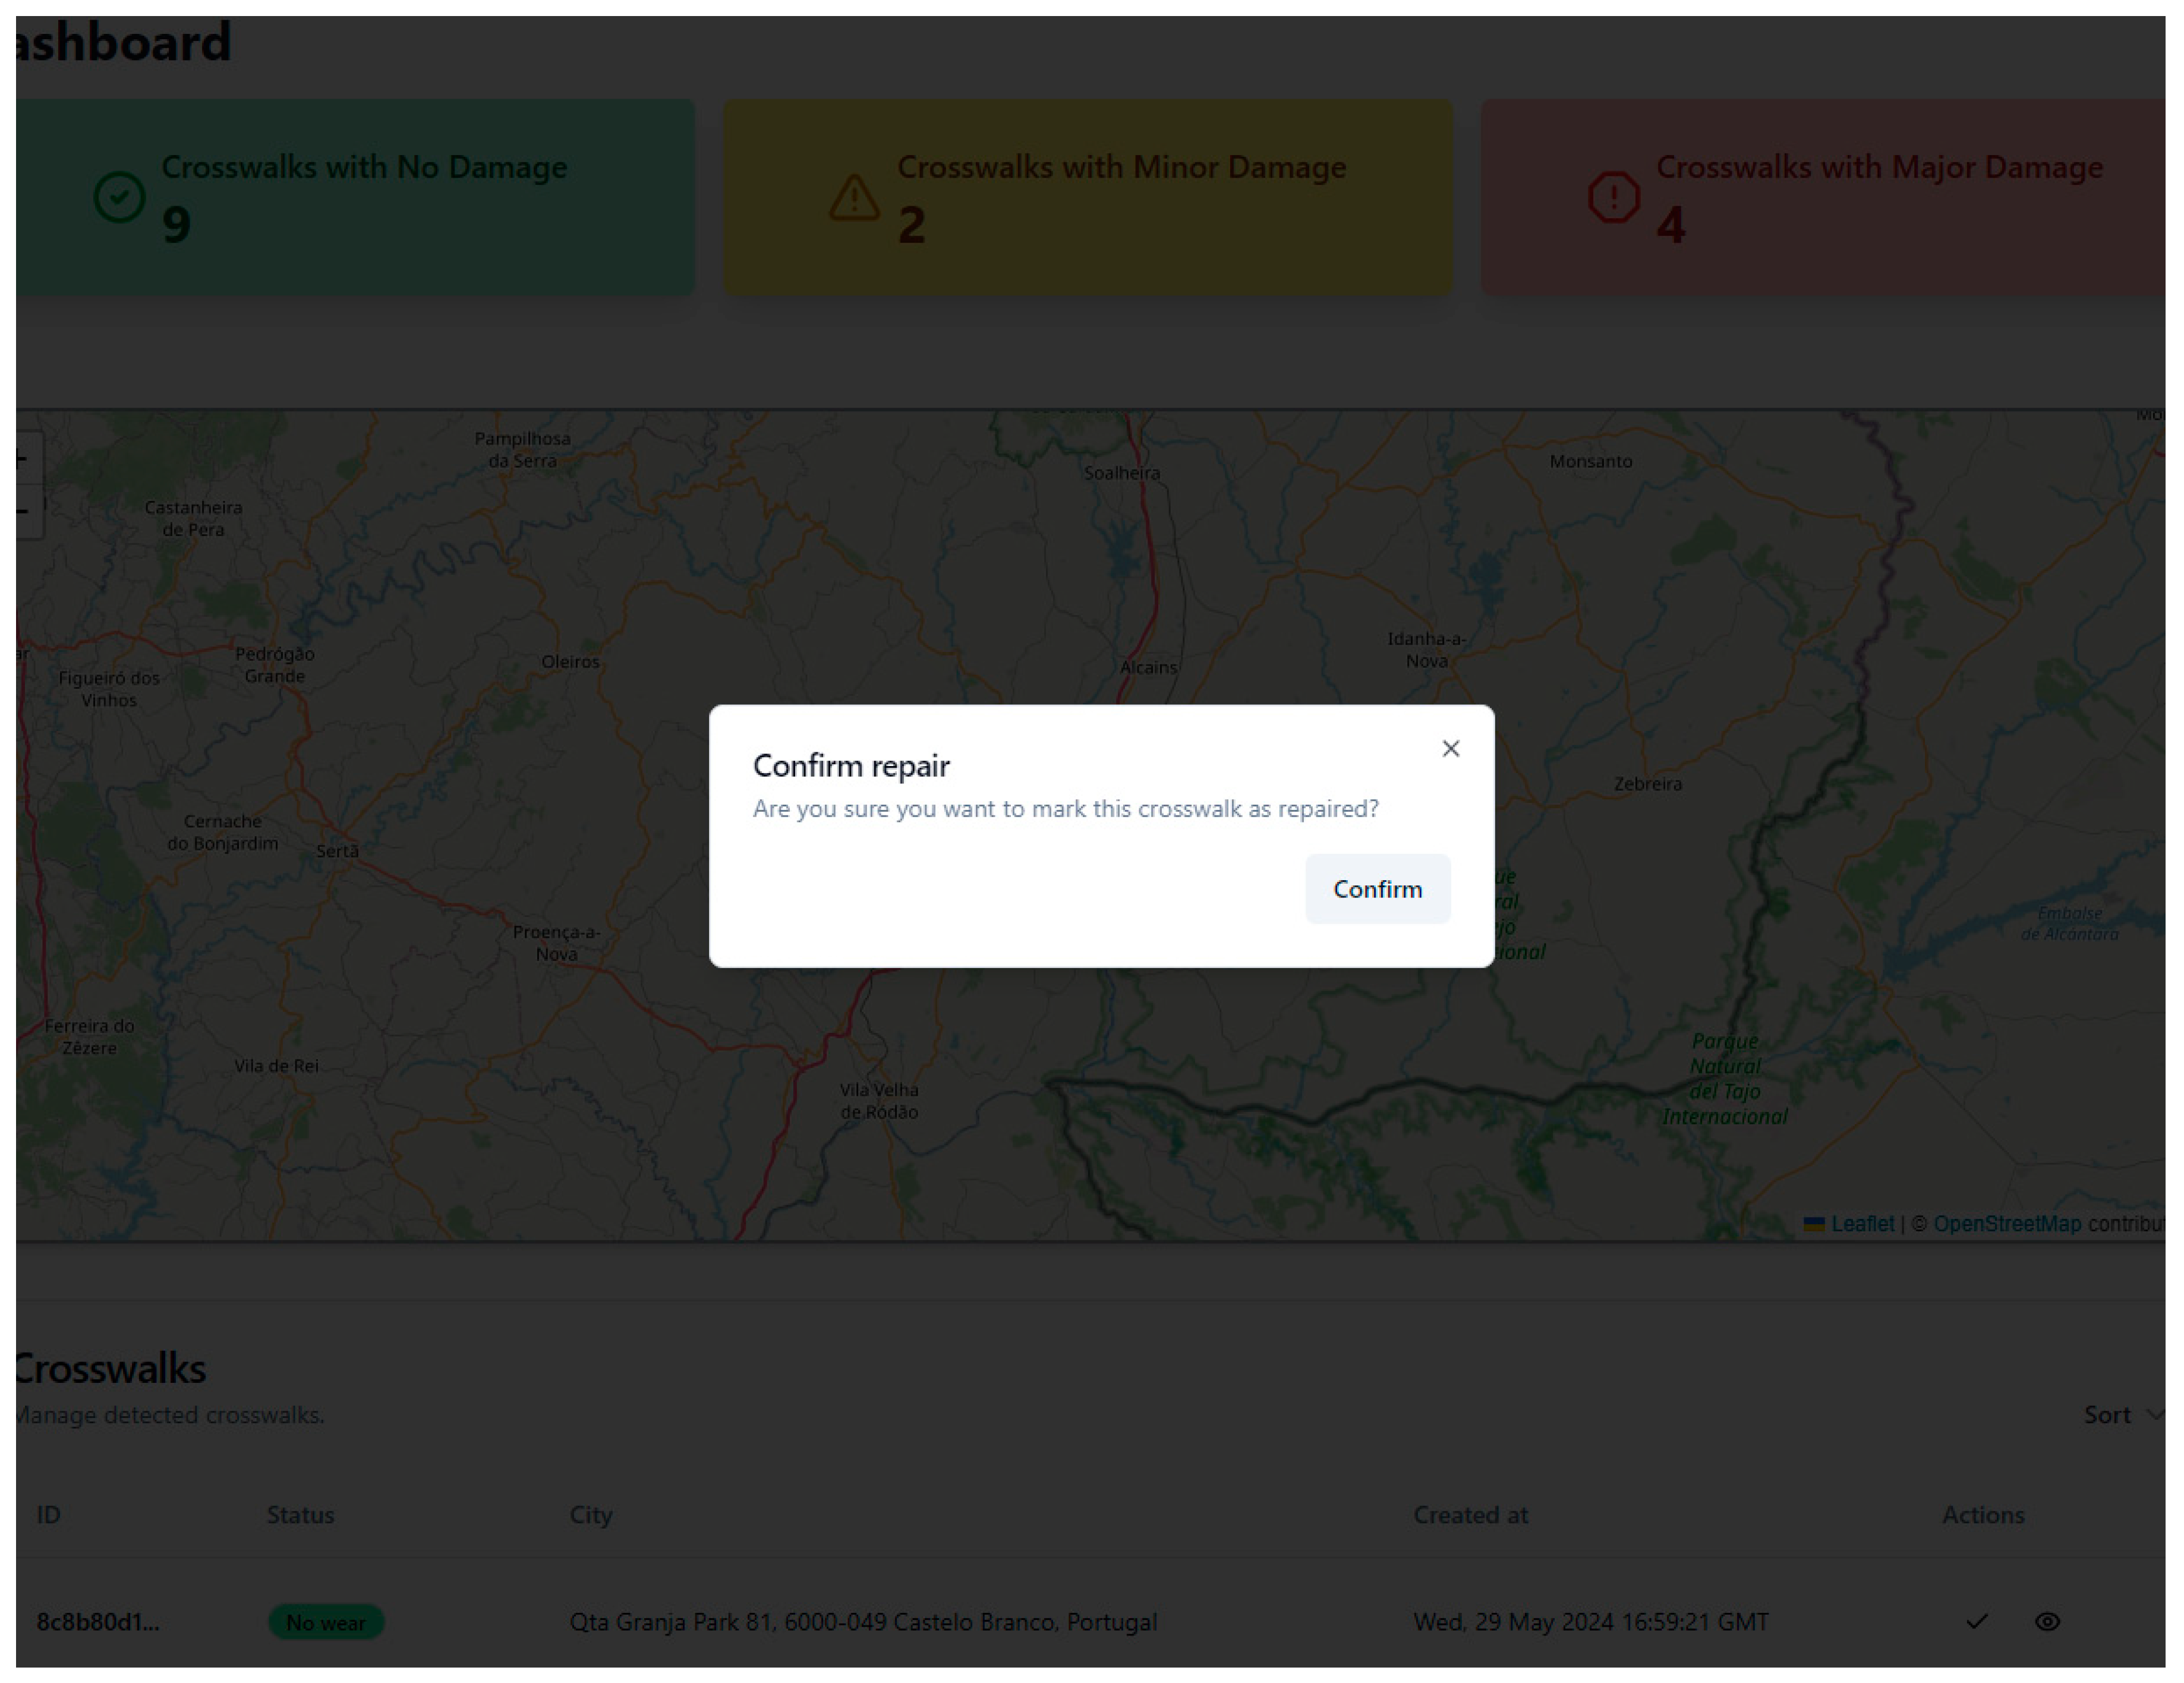2184x1683 pixels.
Task: Click the yellow warning triangle Minor Damage icon
Action: [854, 197]
